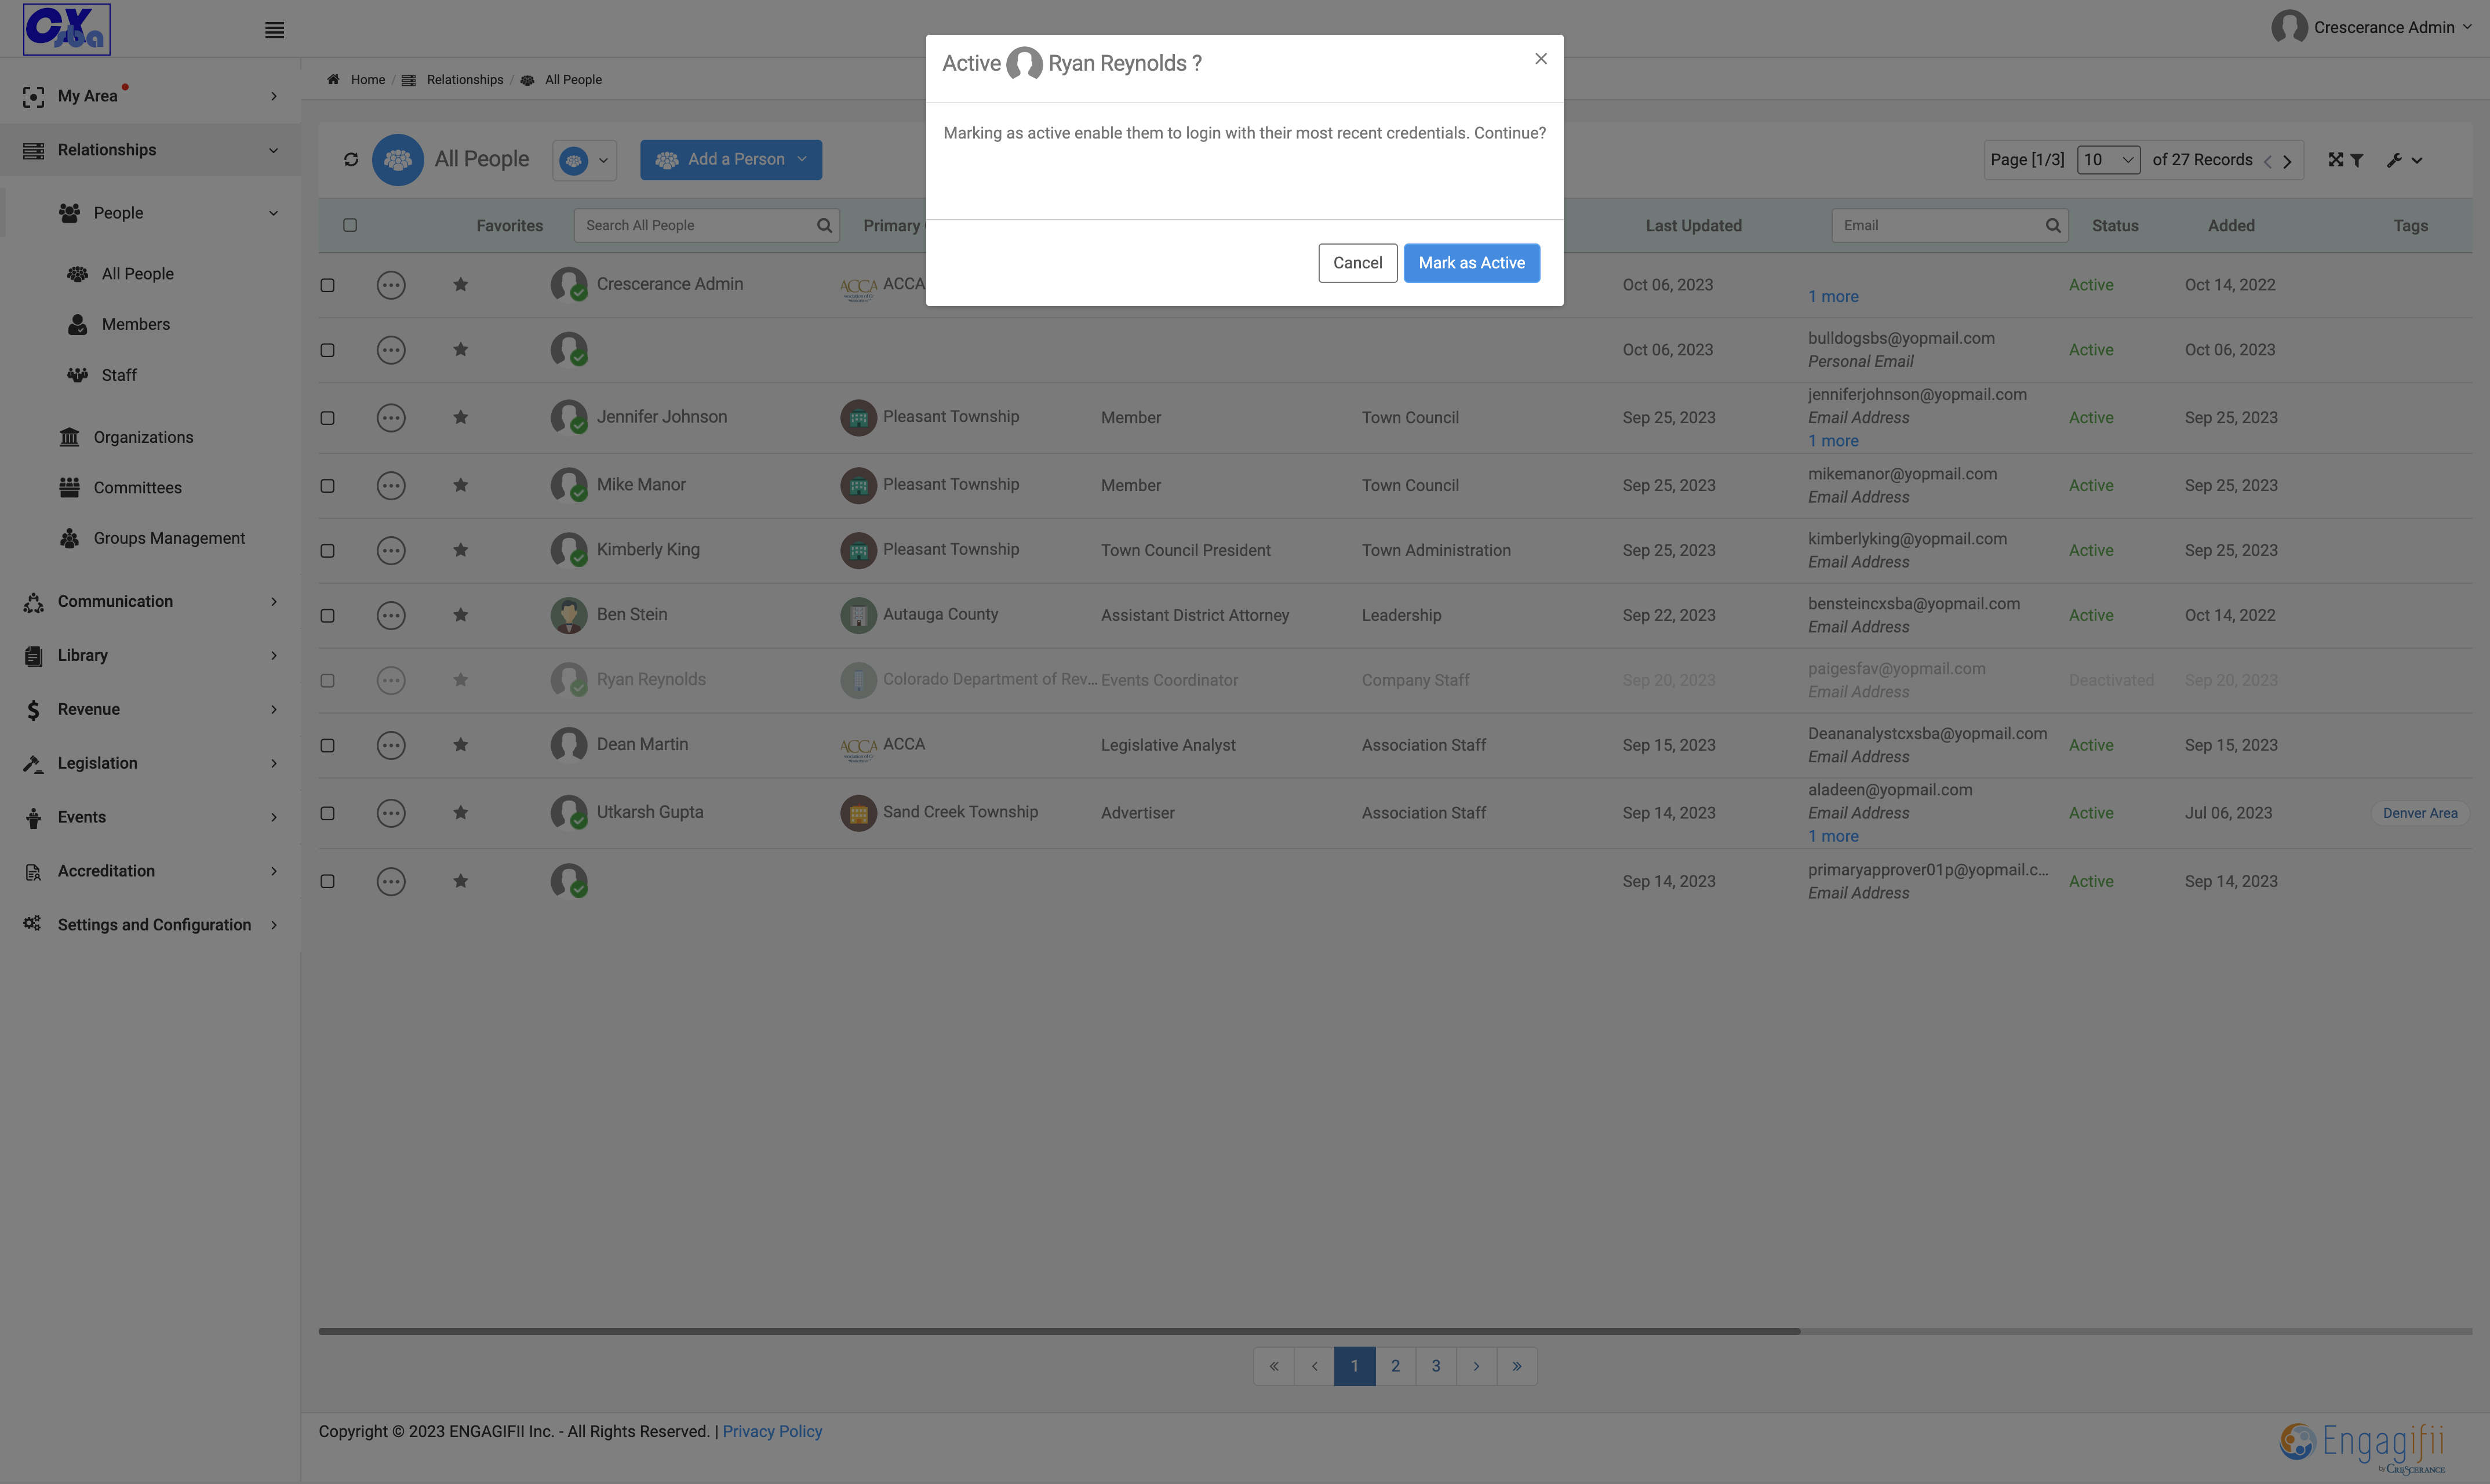
Task: Check the box for Jennifer Johnson's row
Action: coord(327,418)
